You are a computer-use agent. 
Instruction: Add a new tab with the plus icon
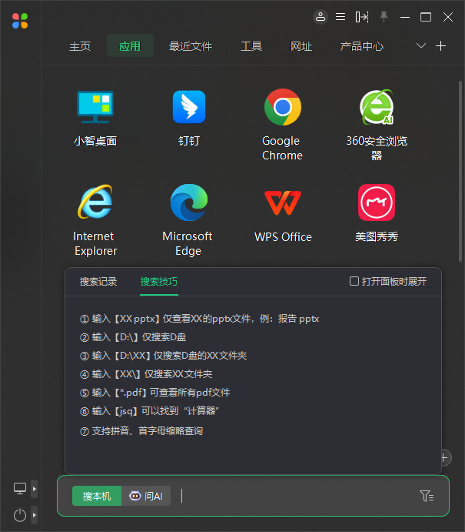[x=440, y=45]
